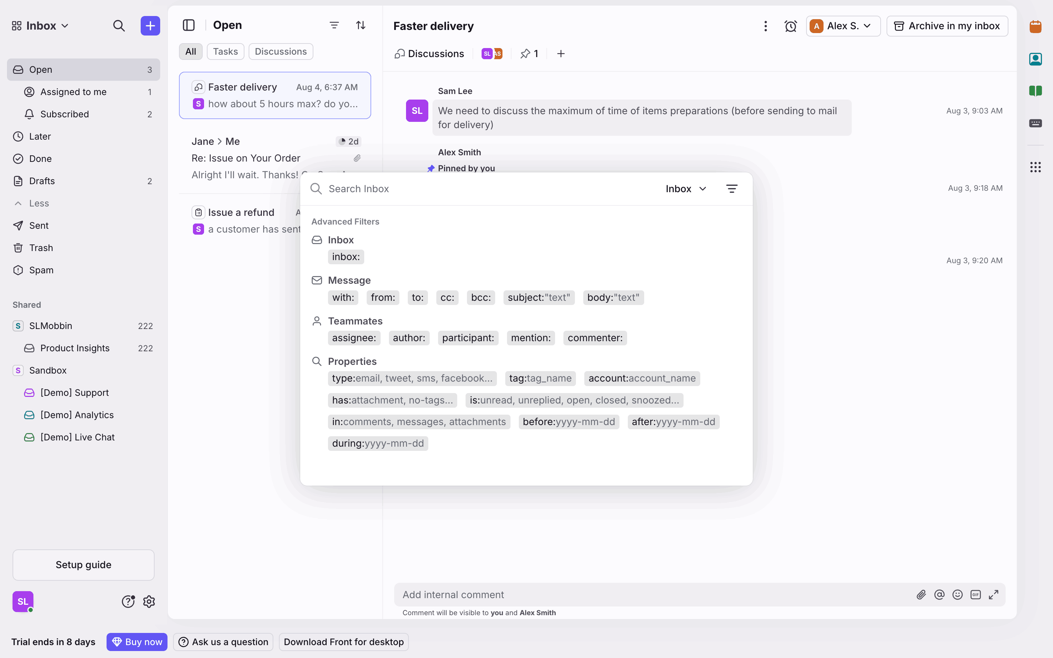Click the Buy now button
The width and height of the screenshot is (1053, 658).
tap(136, 641)
